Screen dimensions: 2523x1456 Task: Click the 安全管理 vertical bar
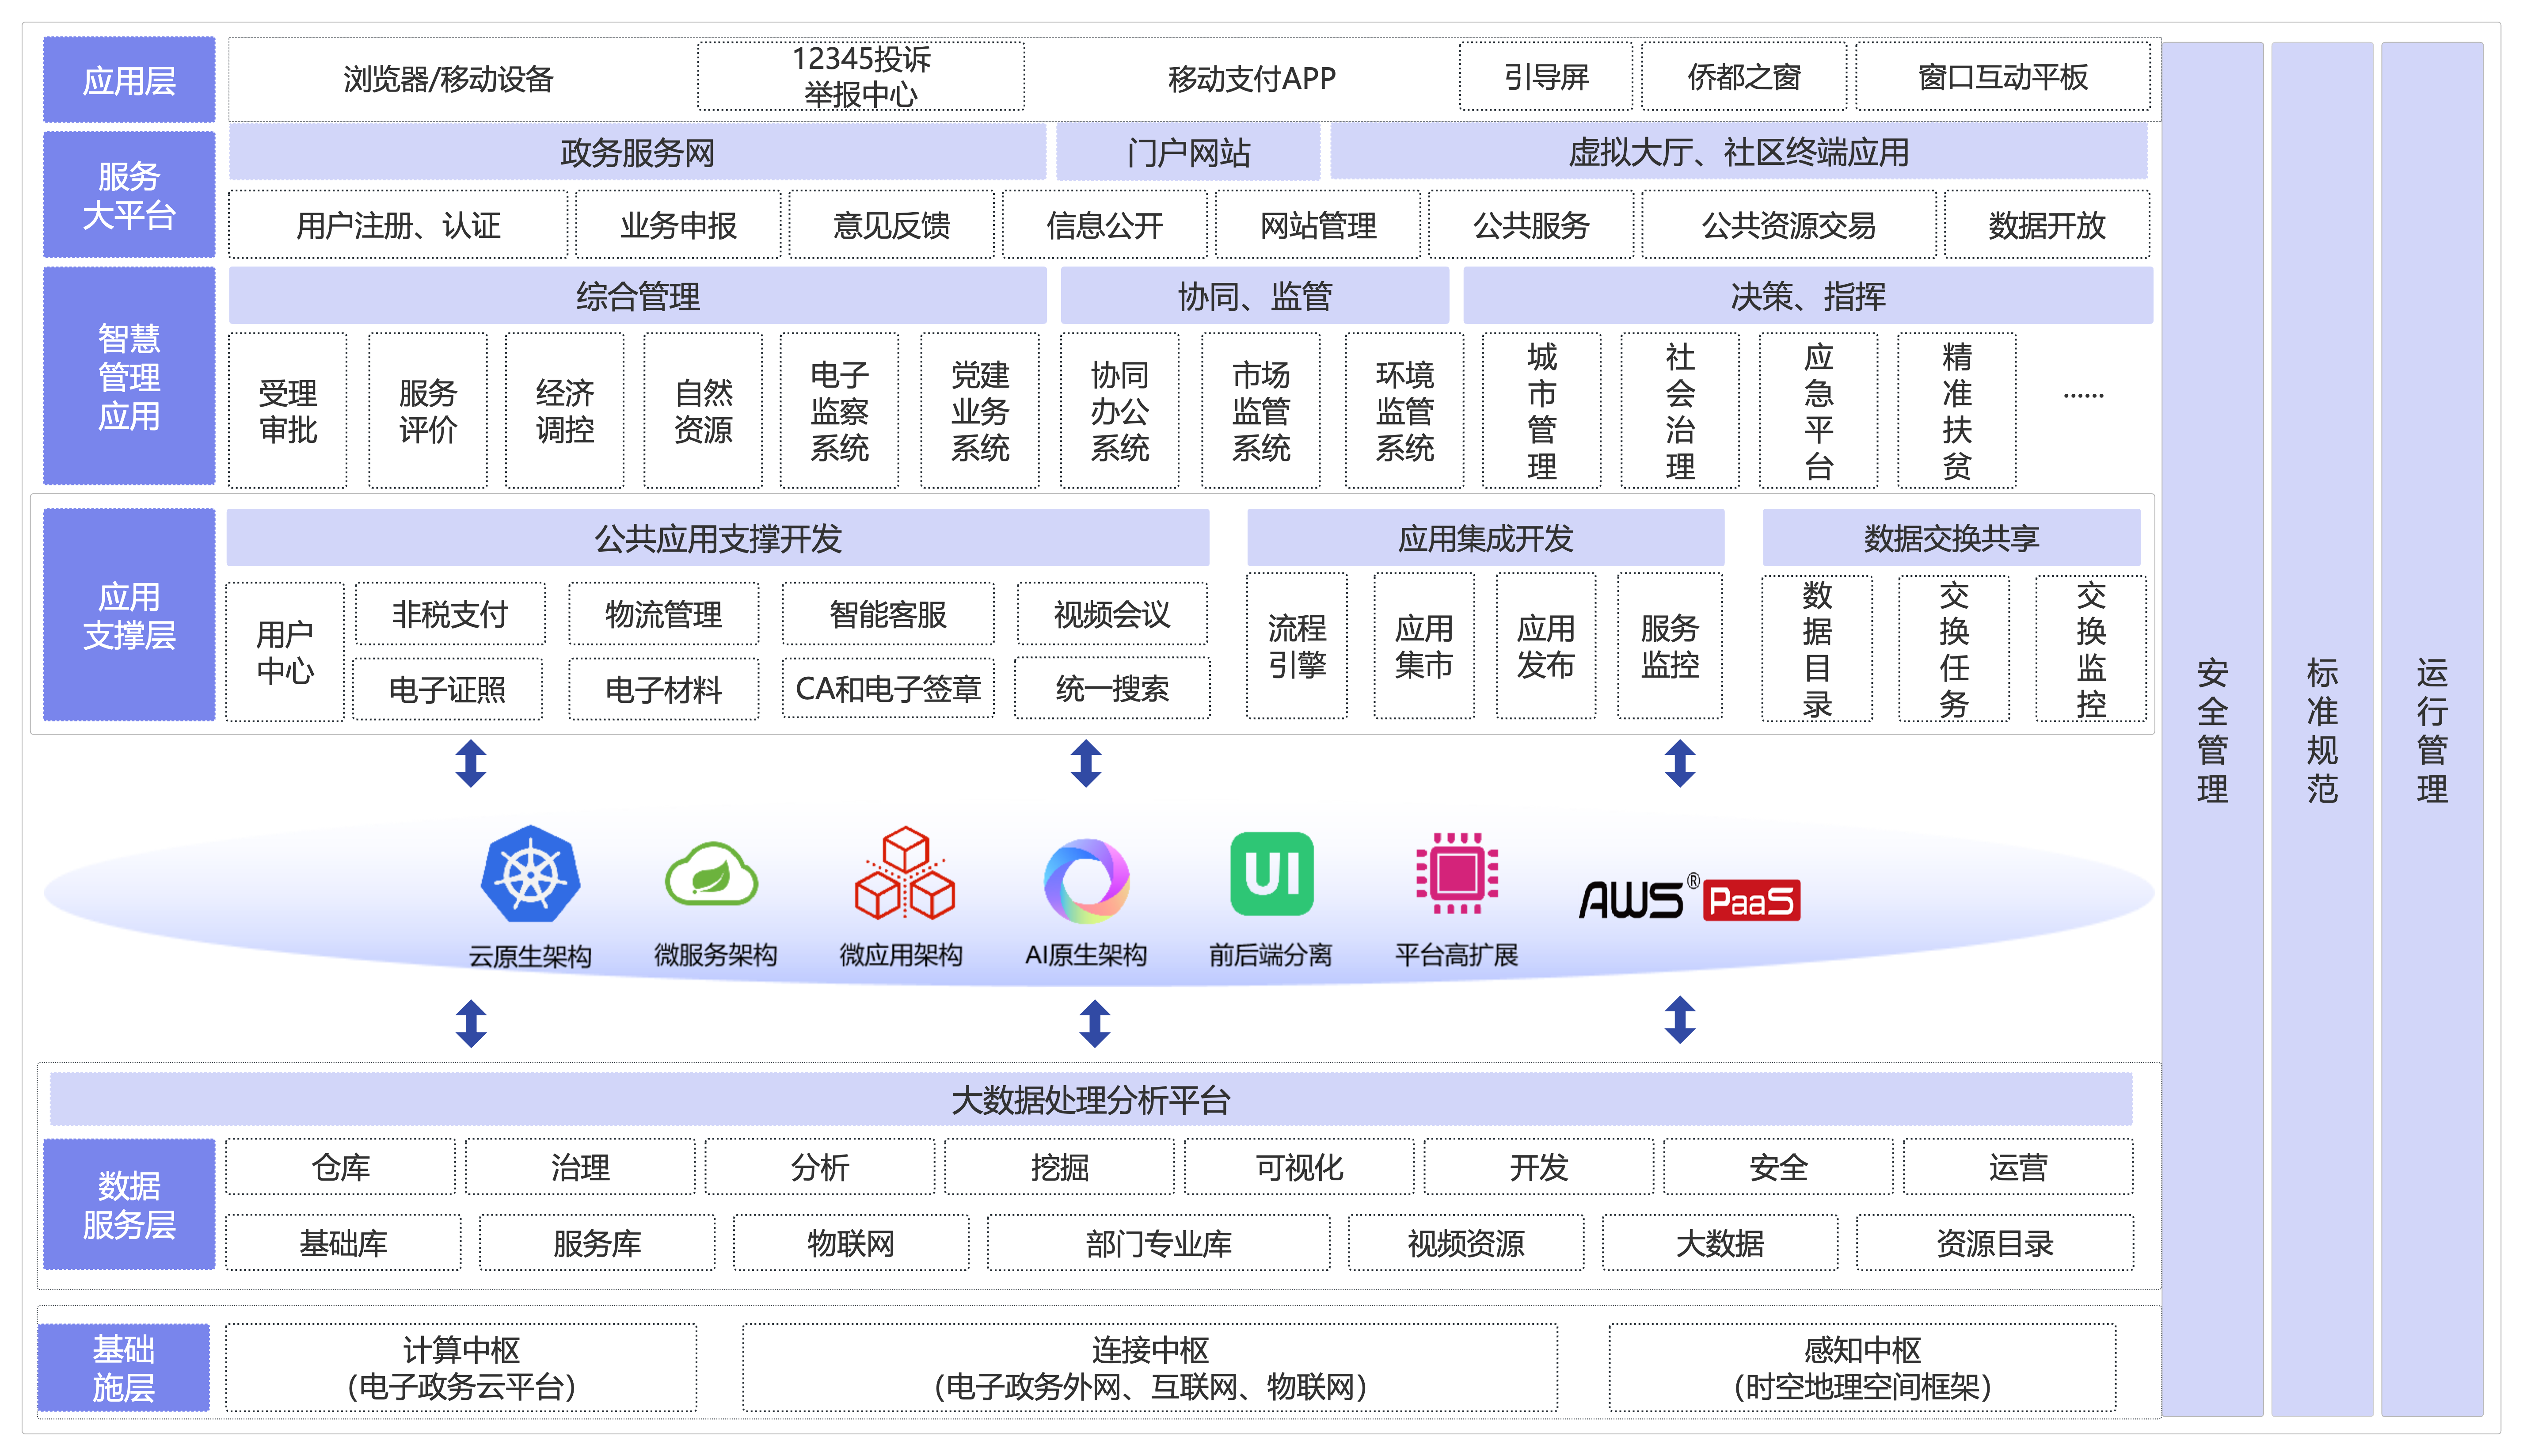point(2212,729)
